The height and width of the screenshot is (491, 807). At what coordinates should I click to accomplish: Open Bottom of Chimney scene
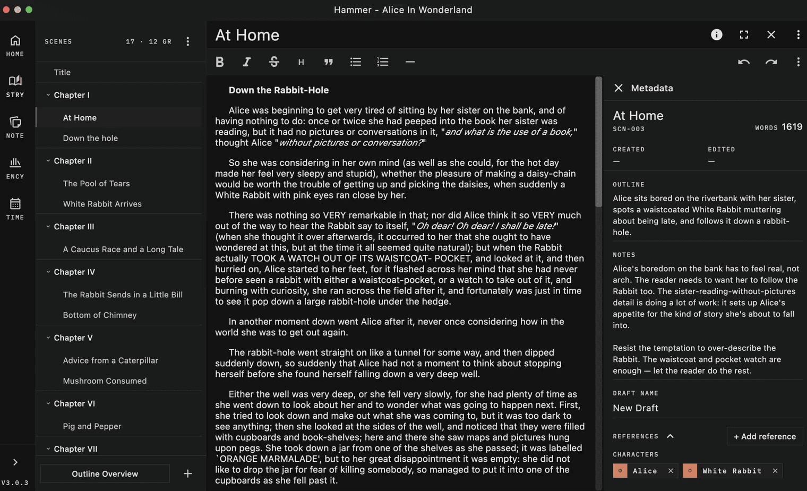[x=119, y=315]
